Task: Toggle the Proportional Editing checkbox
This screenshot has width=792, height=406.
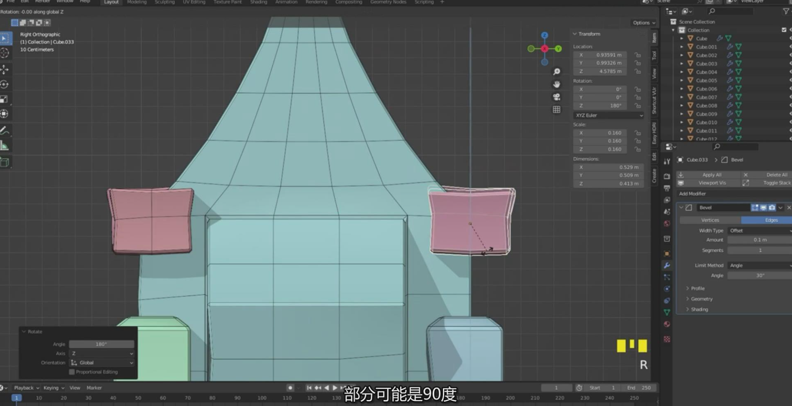Action: click(x=72, y=372)
